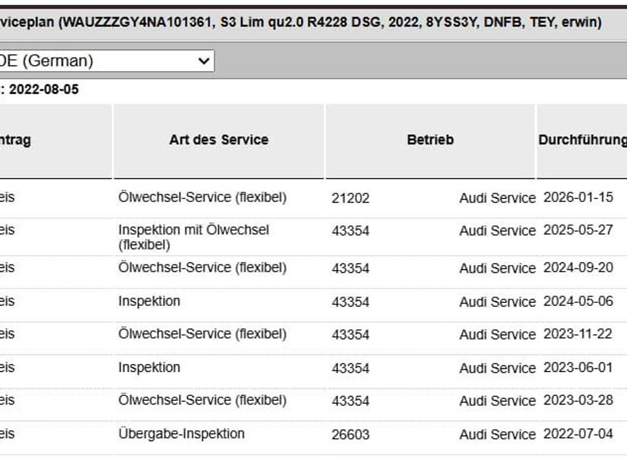Click Audi Service in the 2026-01-15 row
Screen dimensions: 627x470
coord(497,198)
